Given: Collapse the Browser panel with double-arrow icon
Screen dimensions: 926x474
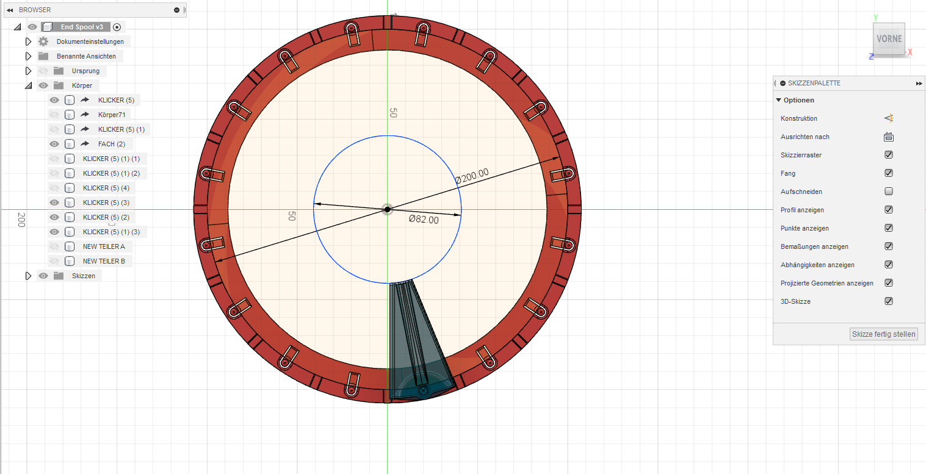Looking at the screenshot, I should pos(10,10).
